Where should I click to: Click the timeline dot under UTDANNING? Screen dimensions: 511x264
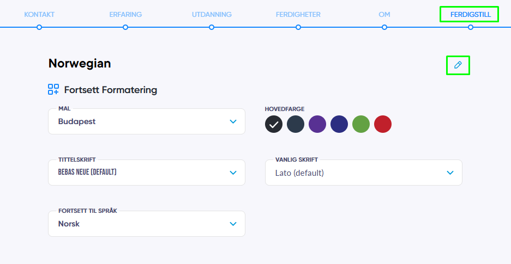[x=212, y=27]
